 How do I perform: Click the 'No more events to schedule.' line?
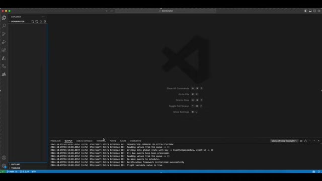click(x=143, y=159)
